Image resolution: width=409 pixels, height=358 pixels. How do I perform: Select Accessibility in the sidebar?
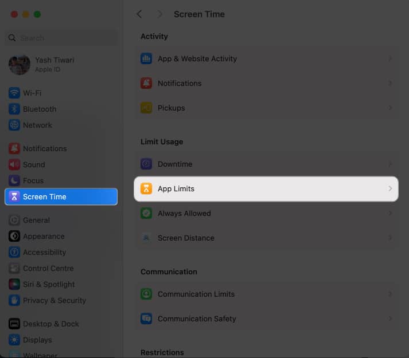pos(61,252)
